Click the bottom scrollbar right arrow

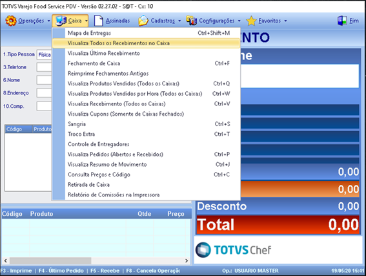pyautogui.click(x=187, y=260)
